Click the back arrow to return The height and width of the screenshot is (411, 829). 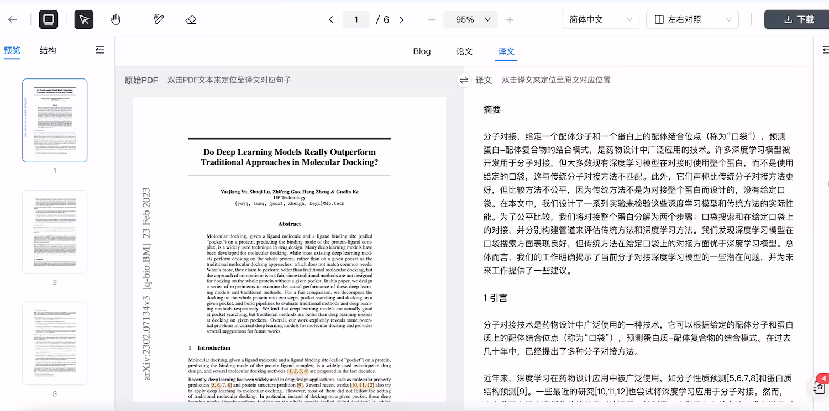click(12, 19)
